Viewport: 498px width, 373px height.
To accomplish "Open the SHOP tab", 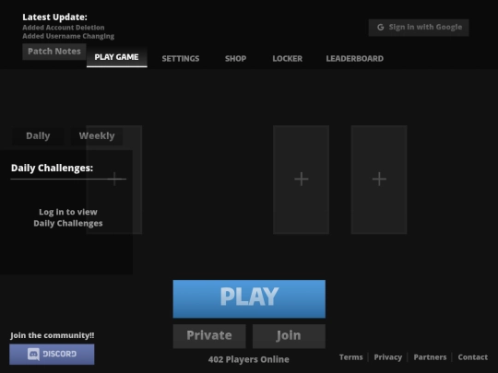I will click(x=236, y=59).
